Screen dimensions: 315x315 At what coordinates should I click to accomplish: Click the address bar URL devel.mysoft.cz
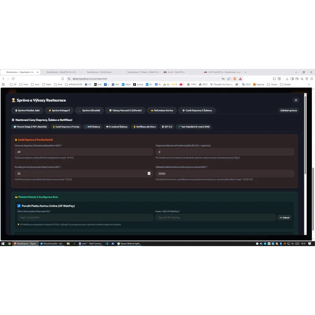pos(90,79)
